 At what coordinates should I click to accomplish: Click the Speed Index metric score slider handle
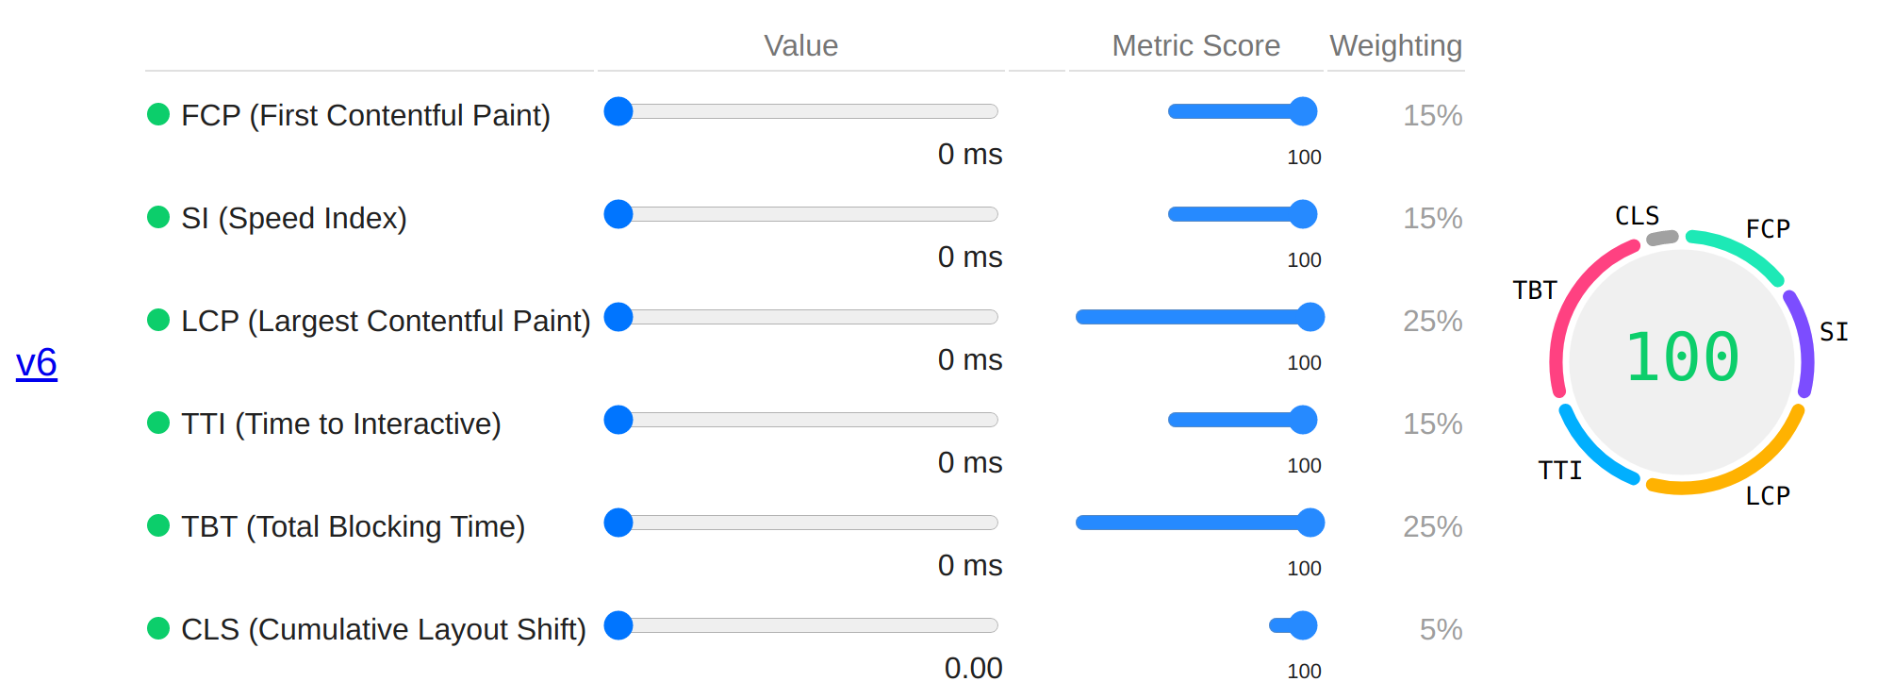click(x=1303, y=214)
